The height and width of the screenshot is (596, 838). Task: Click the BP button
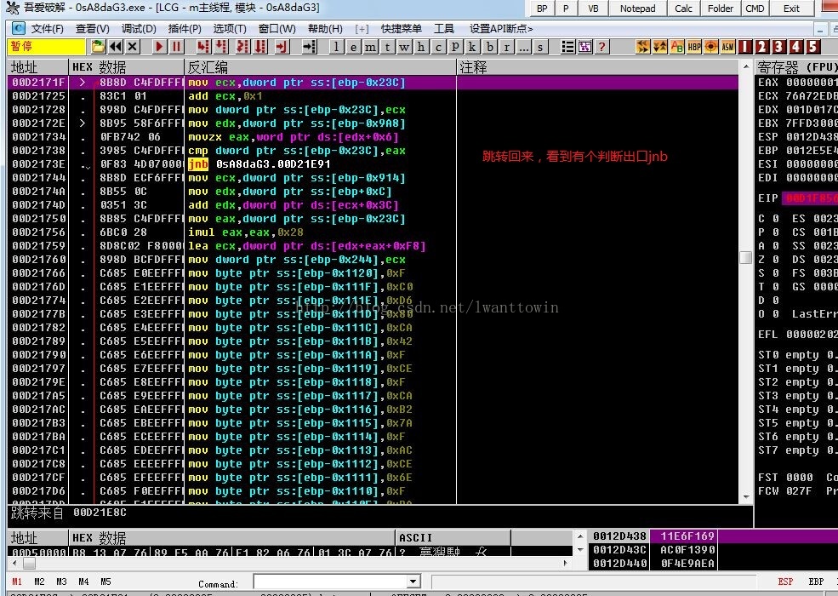(x=542, y=9)
